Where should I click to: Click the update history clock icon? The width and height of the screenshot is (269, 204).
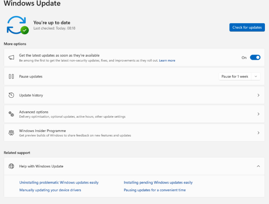point(11,95)
